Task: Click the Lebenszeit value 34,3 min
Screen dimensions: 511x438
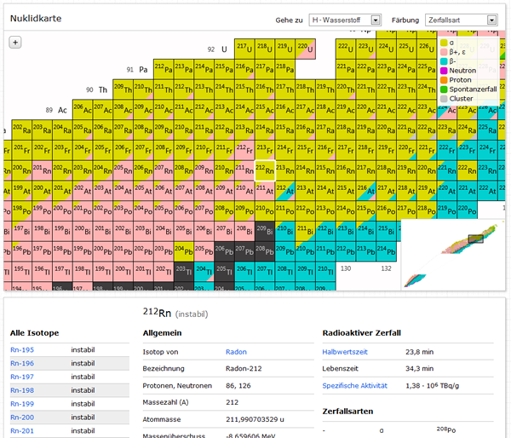Action: pos(419,369)
